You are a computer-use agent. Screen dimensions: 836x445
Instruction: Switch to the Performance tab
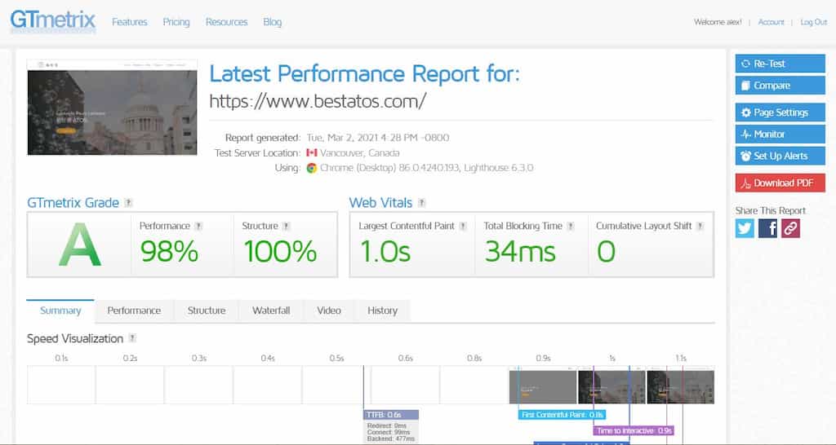point(134,311)
